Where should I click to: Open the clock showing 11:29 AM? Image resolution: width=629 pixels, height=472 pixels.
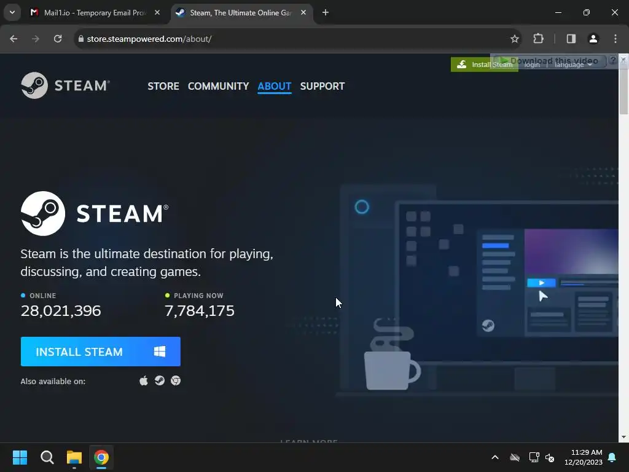tap(584, 457)
